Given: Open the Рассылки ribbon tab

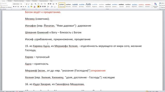Looking at the screenshot, I should (x=35, y=1).
